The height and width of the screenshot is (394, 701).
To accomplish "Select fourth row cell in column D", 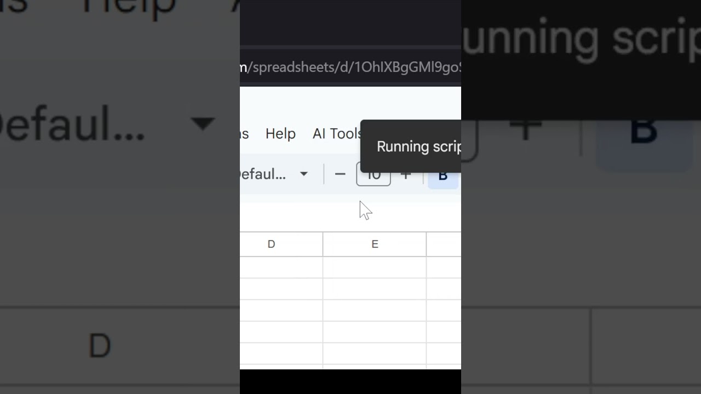I will pos(281,332).
